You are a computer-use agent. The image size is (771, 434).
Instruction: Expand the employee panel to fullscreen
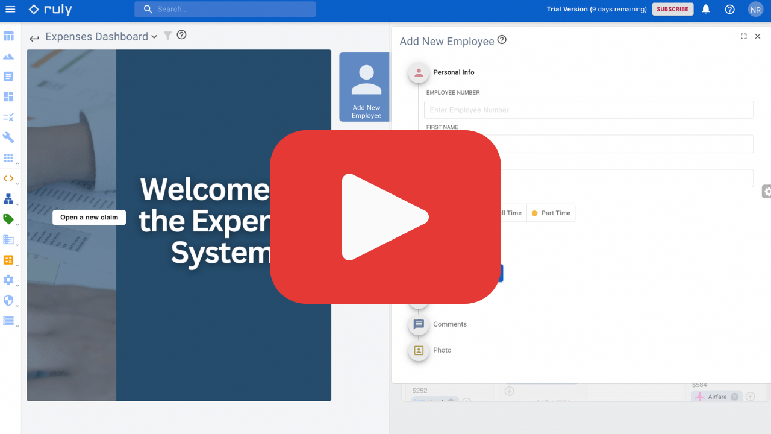(x=743, y=36)
